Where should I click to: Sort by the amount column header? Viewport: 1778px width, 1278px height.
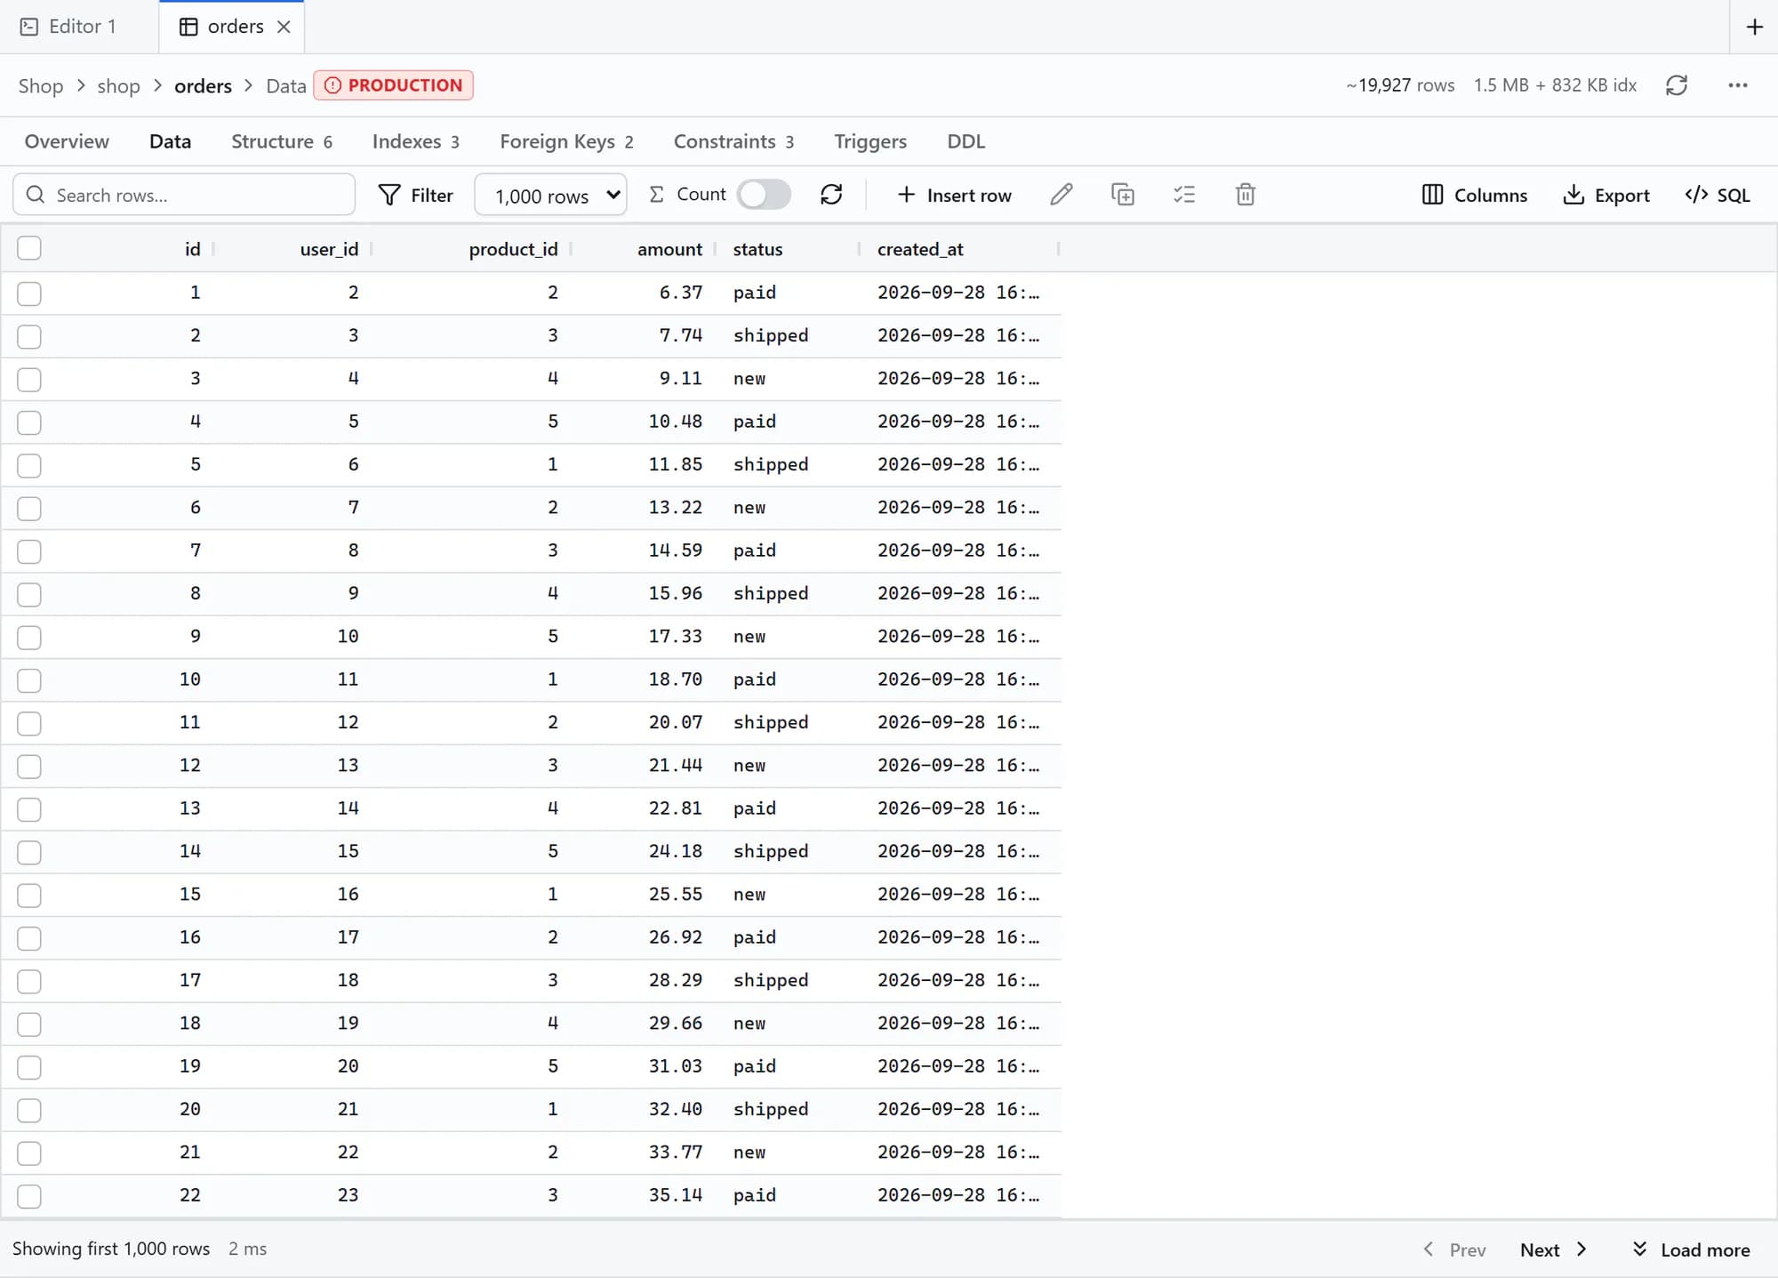pos(669,249)
